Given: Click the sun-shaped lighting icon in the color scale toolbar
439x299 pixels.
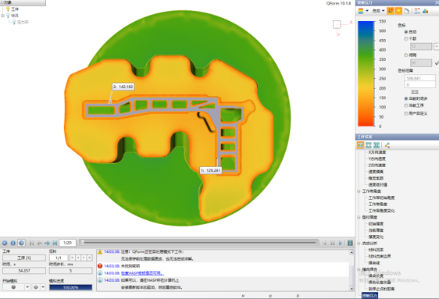Looking at the screenshot, I should (x=398, y=11).
